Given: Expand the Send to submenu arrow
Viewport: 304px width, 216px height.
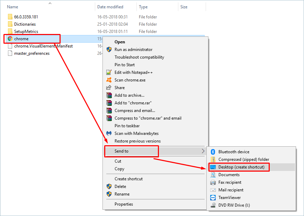Looking at the screenshot, I should click(x=203, y=151).
